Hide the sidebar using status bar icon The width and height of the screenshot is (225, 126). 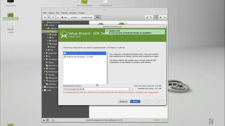[53, 120]
